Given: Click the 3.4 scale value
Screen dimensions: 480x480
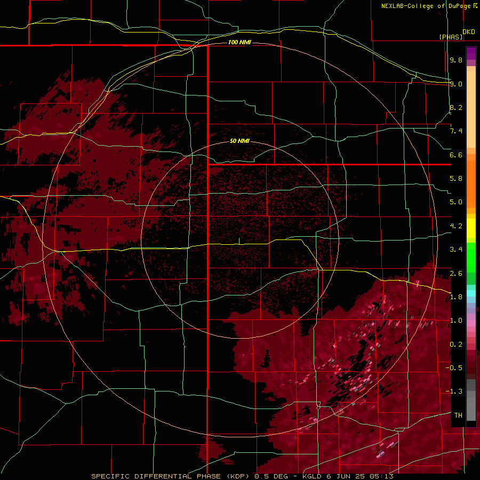Looking at the screenshot, I should [456, 250].
